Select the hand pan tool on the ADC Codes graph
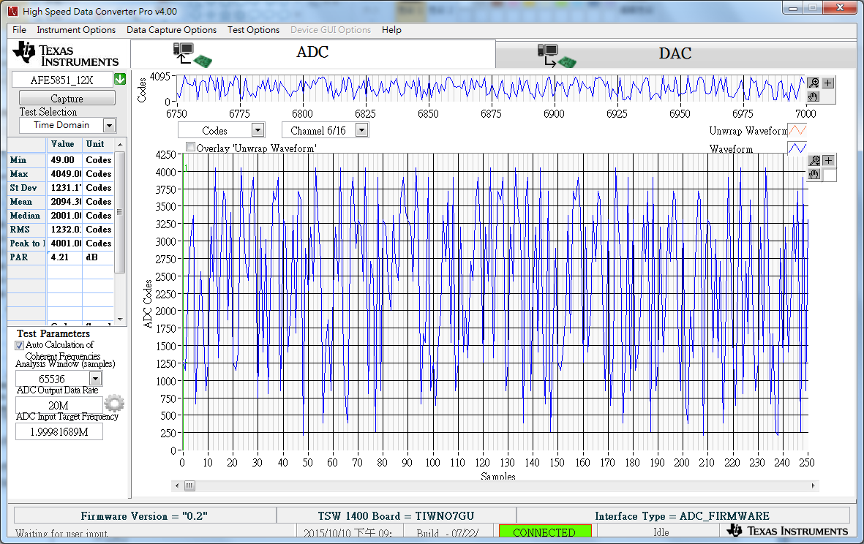 (814, 175)
